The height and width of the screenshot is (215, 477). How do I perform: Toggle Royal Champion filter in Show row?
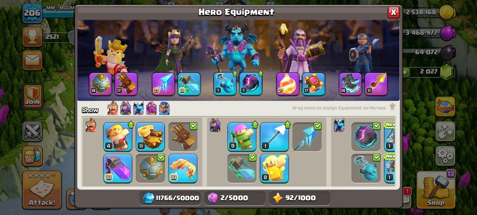[x=164, y=108]
